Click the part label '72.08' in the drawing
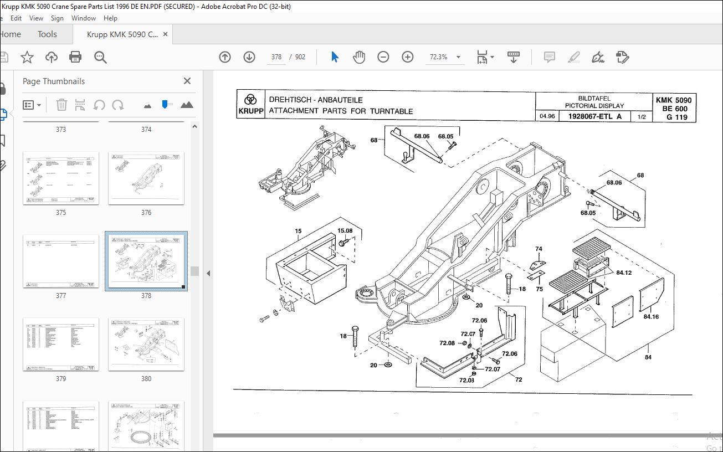The width and height of the screenshot is (723, 452). click(447, 343)
